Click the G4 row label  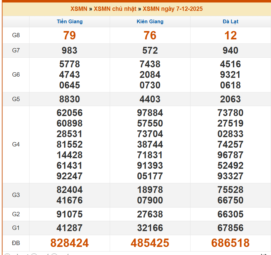tap(16, 145)
